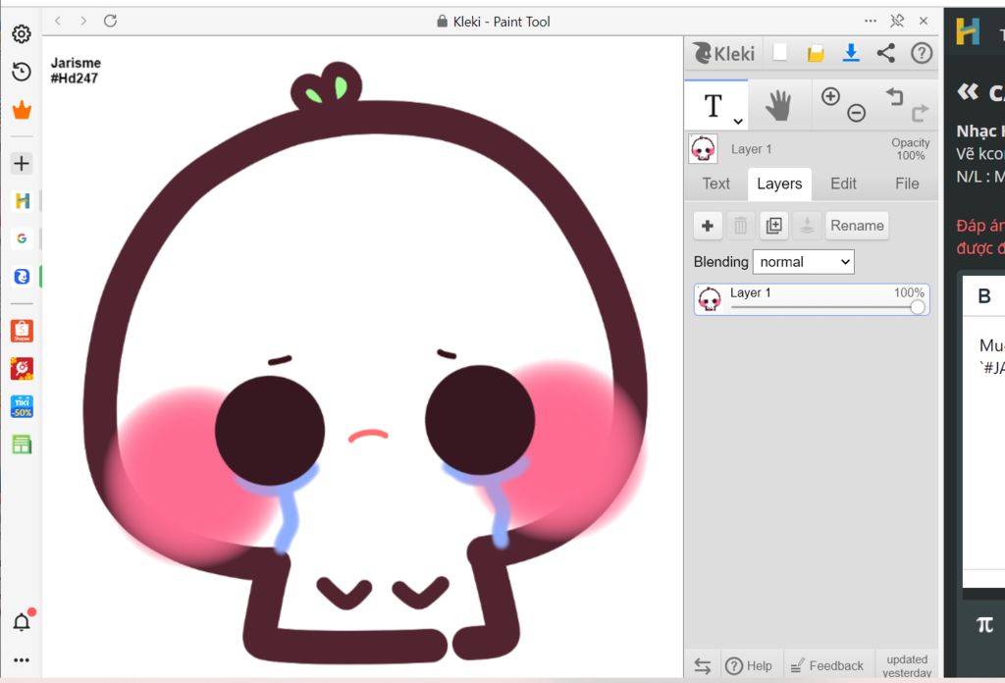Open the three-dot menu in the panel title bar
1005x683 pixels.
click(x=870, y=22)
